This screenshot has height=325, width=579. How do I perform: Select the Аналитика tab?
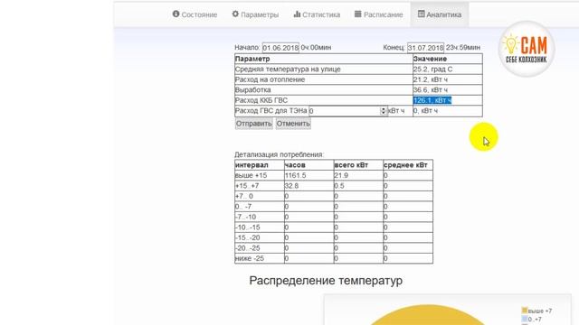440,14
